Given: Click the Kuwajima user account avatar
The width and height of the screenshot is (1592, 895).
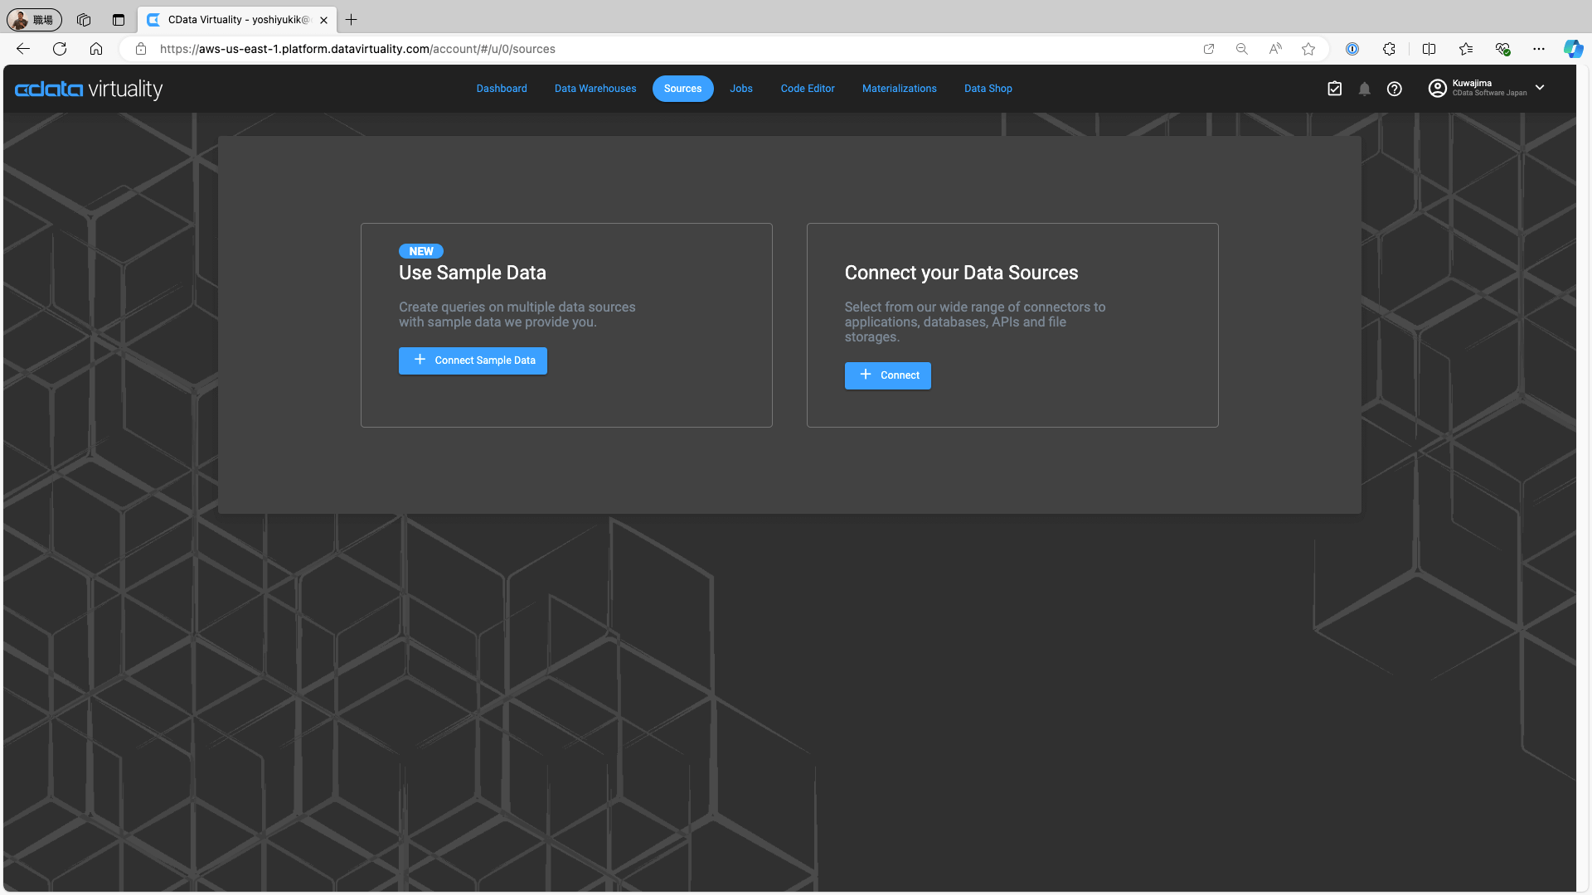Looking at the screenshot, I should [x=1437, y=88].
